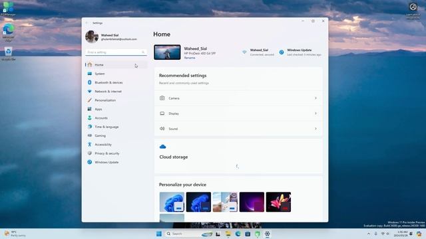Click the Time & language globe icon
The height and width of the screenshot is (239, 426).
[90, 127]
